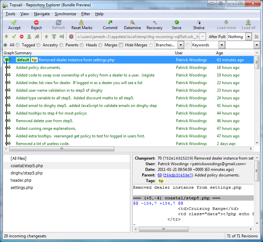
Task: Click the Accept bundle button
Action: [x=14, y=25]
